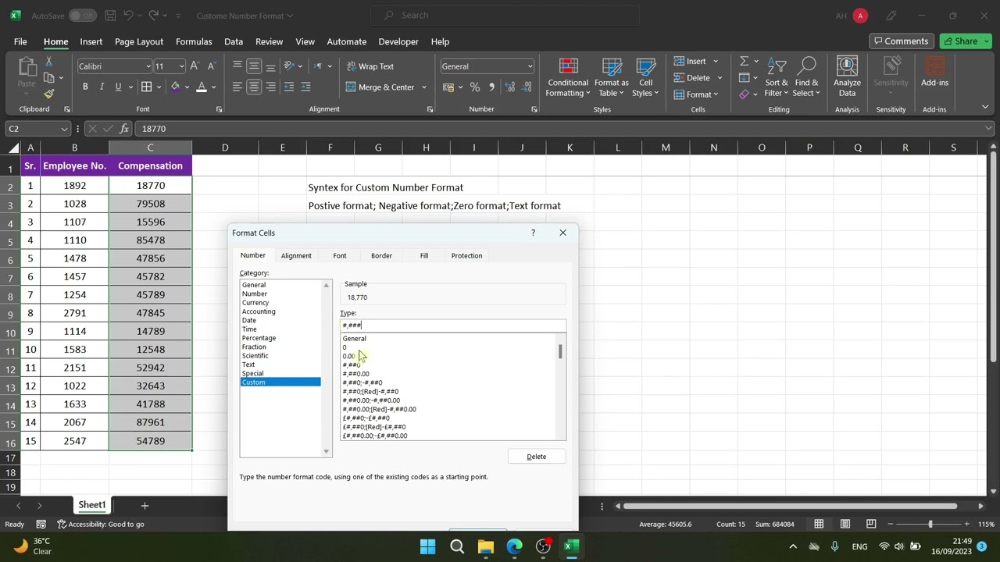Image resolution: width=1000 pixels, height=562 pixels.
Task: Open the Developer ribbon tab
Action: (x=398, y=41)
